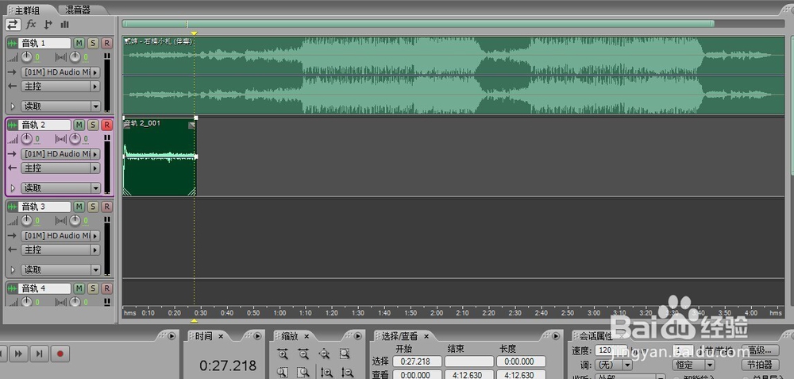Viewport: 794px width, 379px height.
Task: Select the 选择/查看 panel tab
Action: [x=400, y=336]
